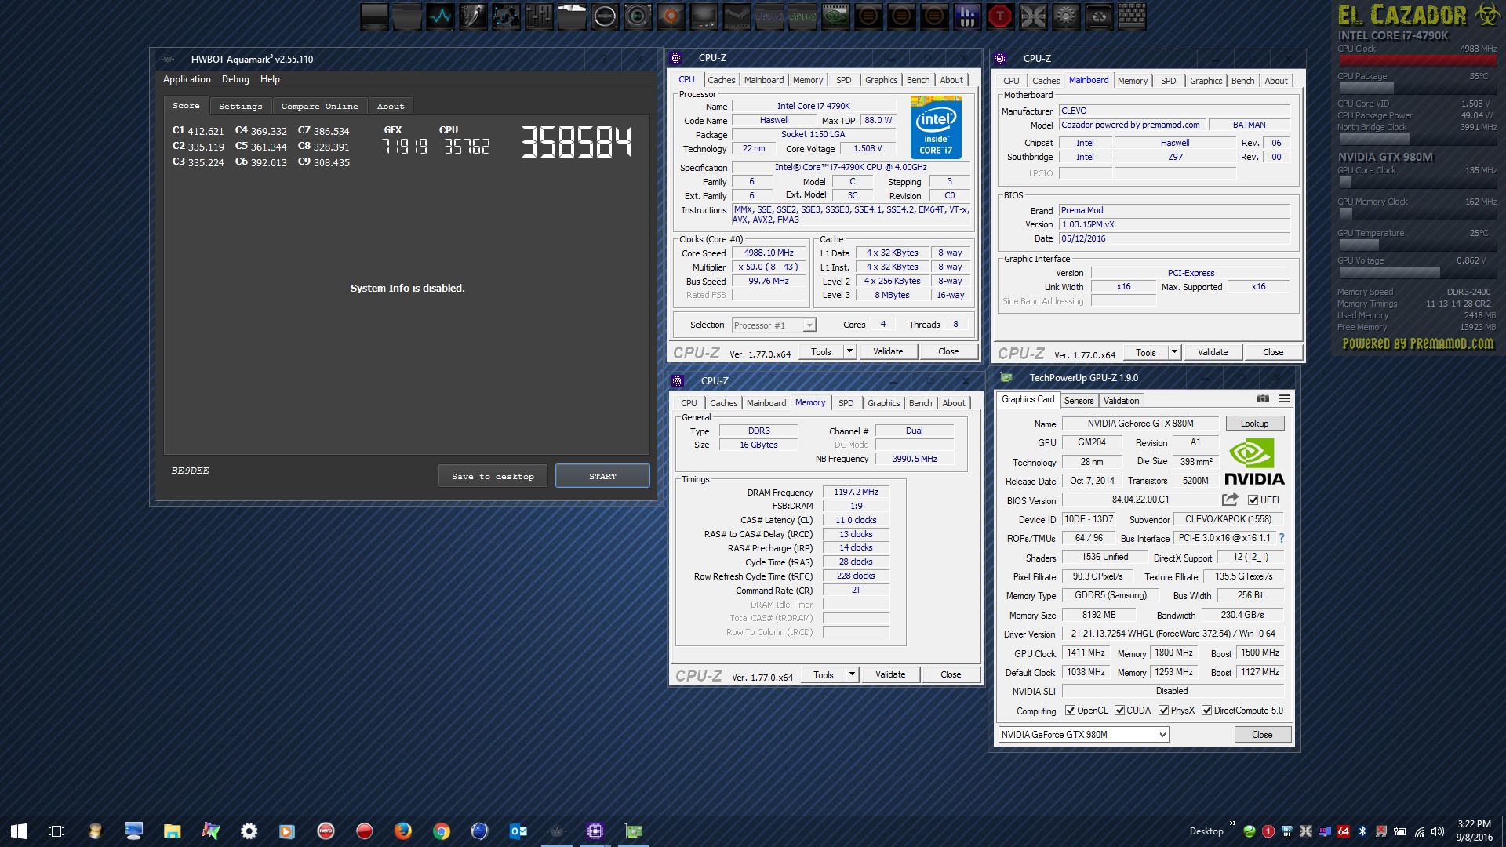Open the Processor #1 selection dropdown
This screenshot has height=847, width=1506.
773,325
